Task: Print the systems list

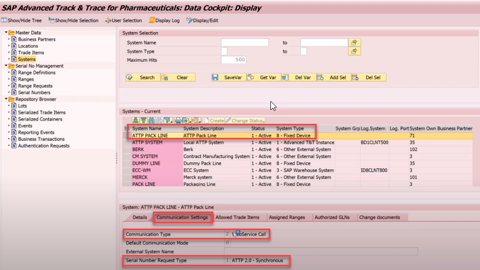Action: pyautogui.click(x=178, y=121)
